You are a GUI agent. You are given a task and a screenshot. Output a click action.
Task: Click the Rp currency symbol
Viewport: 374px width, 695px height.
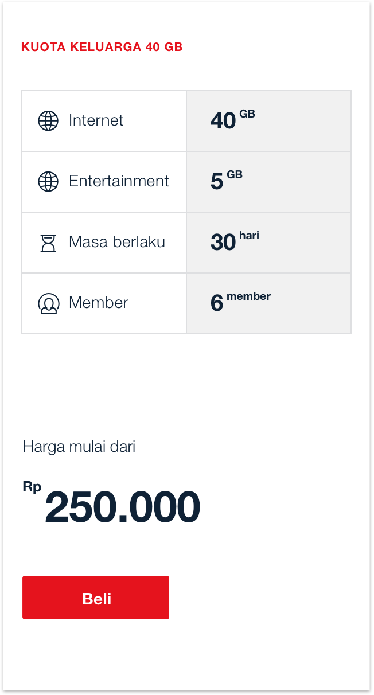[32, 487]
